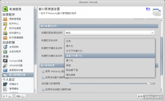
Task: Open Compiz设置 entry
Action: 16,61
